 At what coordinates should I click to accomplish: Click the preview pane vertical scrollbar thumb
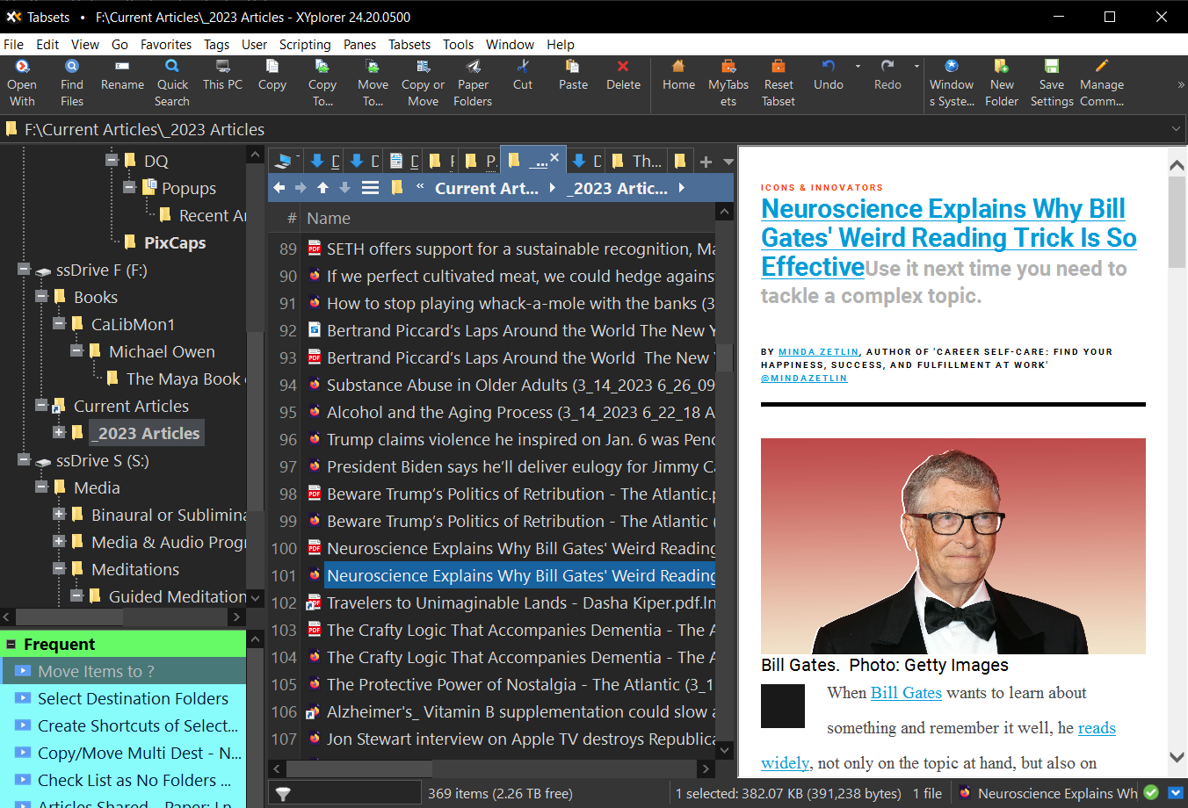pos(1177,221)
